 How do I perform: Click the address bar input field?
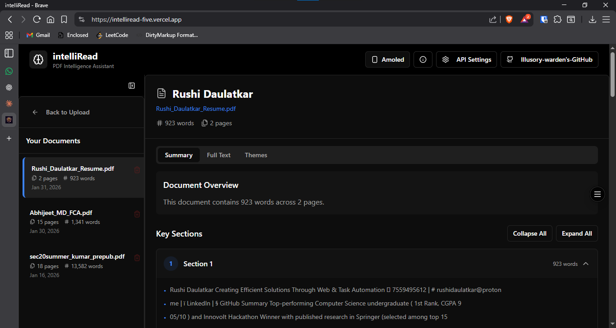click(x=271, y=19)
